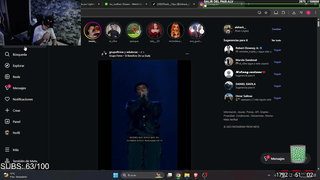Open También de Meta in the sidebar
Image resolution: width=320 pixels, height=180 pixels.
pyautogui.click(x=21, y=161)
